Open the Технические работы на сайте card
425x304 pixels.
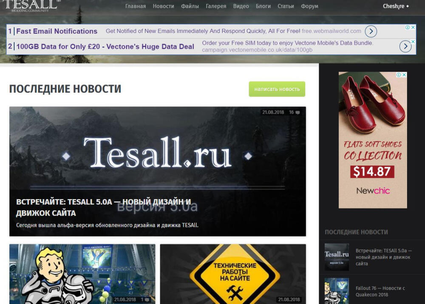(233, 274)
